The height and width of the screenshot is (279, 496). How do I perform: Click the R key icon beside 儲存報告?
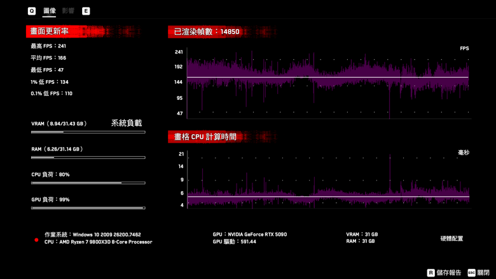[431, 273]
